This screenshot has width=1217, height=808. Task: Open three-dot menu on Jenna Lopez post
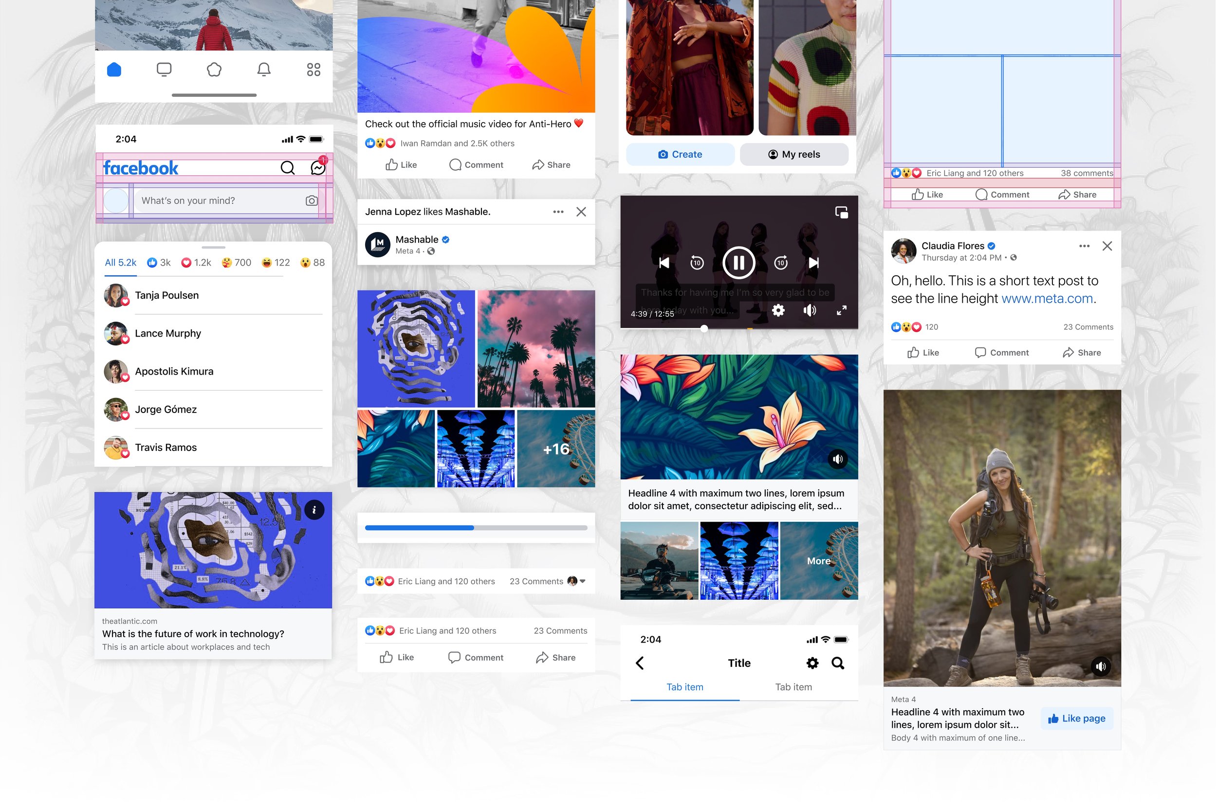pos(558,212)
